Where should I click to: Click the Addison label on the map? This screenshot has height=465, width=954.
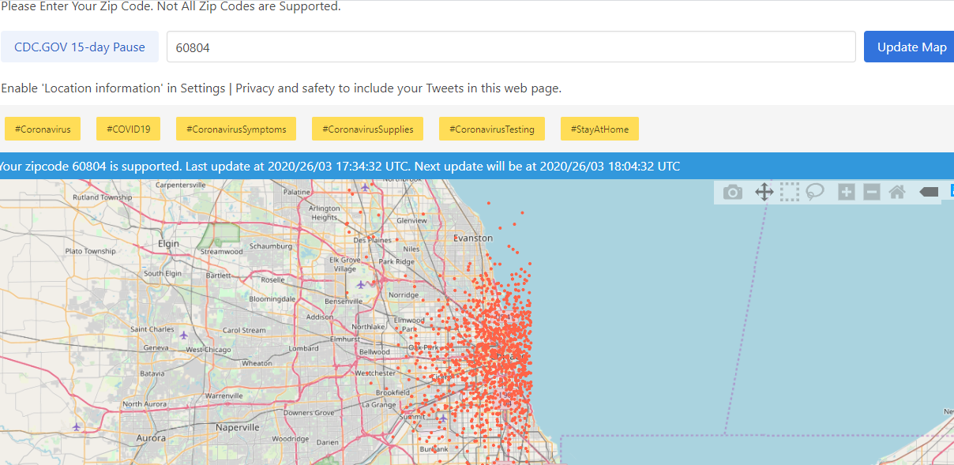point(320,317)
